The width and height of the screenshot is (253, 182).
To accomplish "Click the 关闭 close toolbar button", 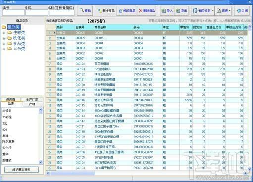I will pyautogui.click(x=242, y=11).
